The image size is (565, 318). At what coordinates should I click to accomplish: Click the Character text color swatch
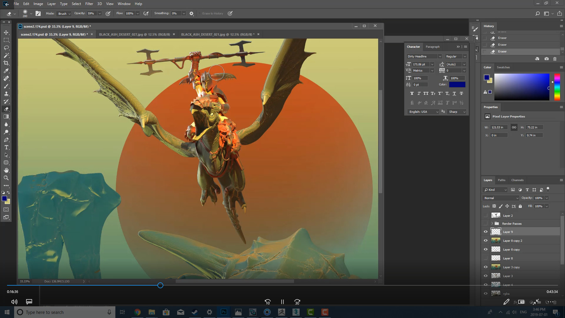point(457,84)
